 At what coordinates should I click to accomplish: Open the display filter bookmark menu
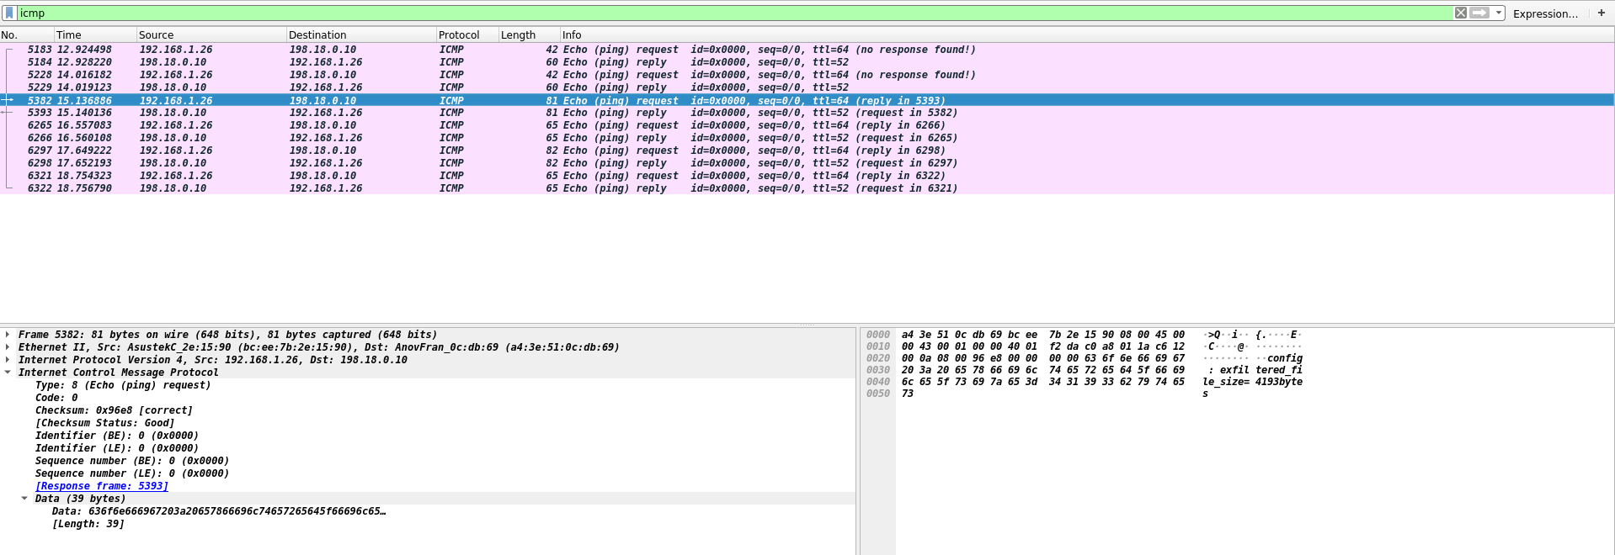(x=9, y=13)
